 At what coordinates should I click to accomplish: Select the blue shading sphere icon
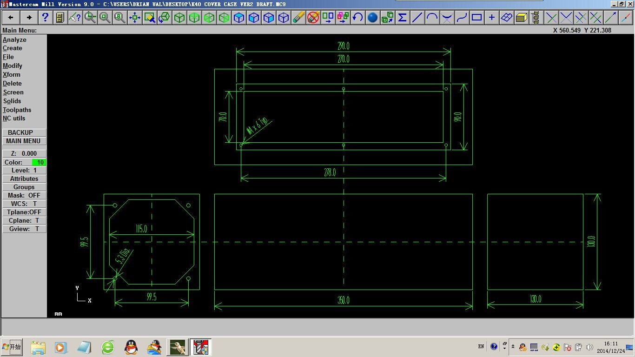(372, 18)
